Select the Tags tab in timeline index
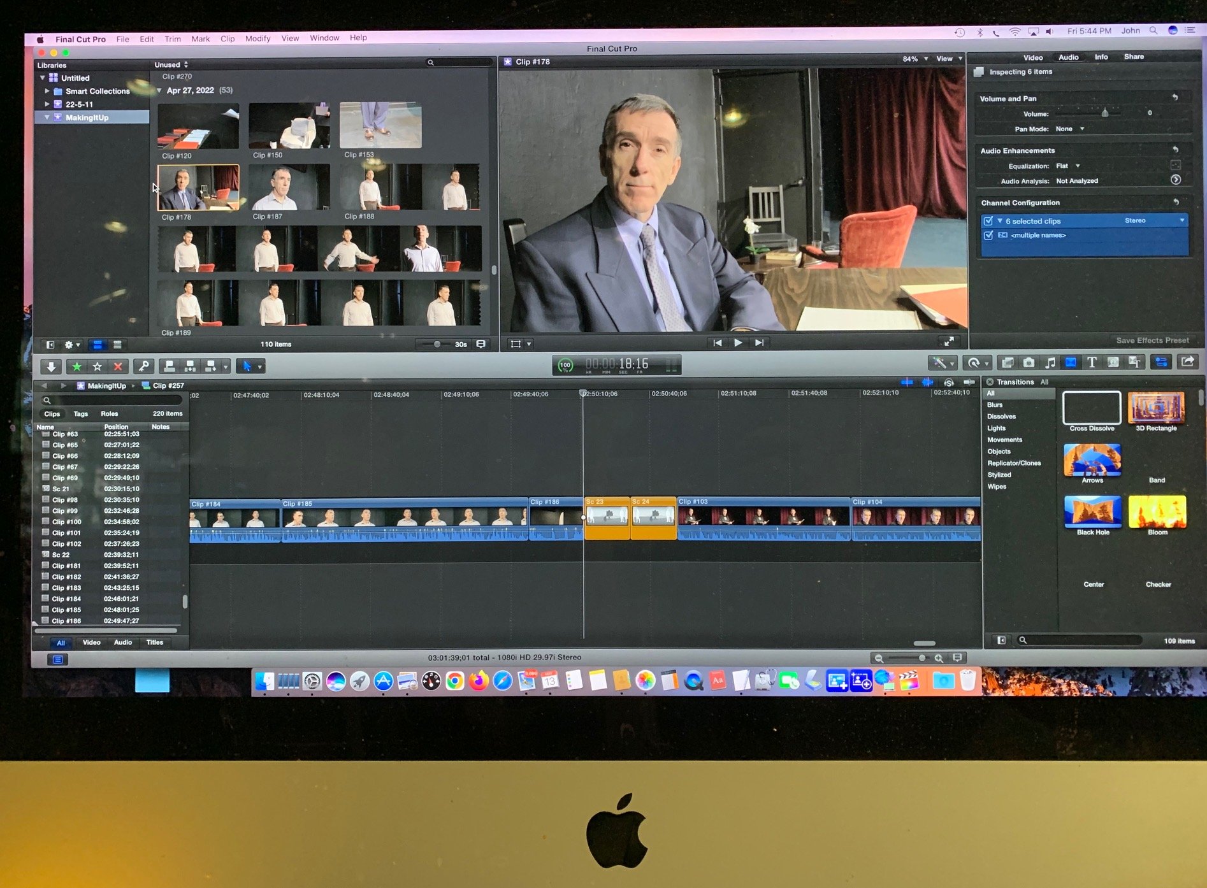The image size is (1207, 888). (x=80, y=413)
